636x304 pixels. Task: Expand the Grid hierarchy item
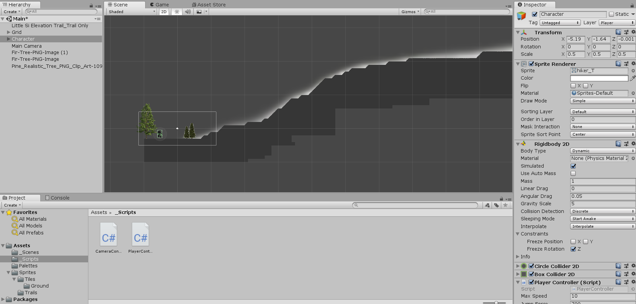9,32
